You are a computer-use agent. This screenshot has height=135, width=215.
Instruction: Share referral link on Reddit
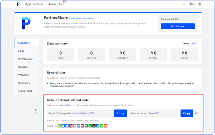coord(105,126)
